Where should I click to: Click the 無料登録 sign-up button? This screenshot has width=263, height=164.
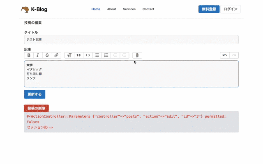(209, 9)
